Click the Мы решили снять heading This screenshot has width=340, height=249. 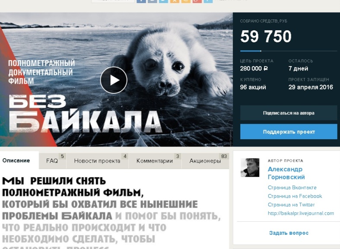(x=54, y=181)
